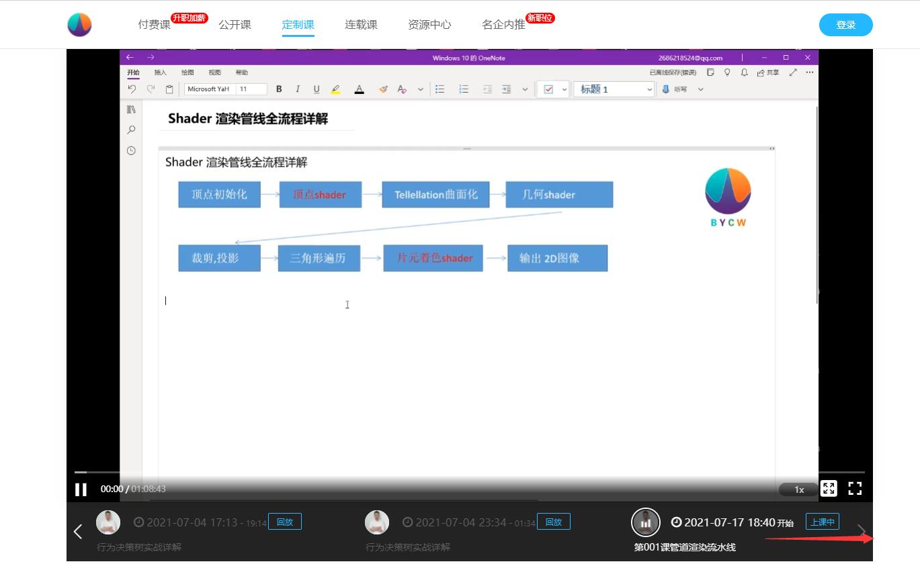Toggle underline formatting in OneNote
Image resolution: width=920 pixels, height=566 pixels.
[317, 89]
